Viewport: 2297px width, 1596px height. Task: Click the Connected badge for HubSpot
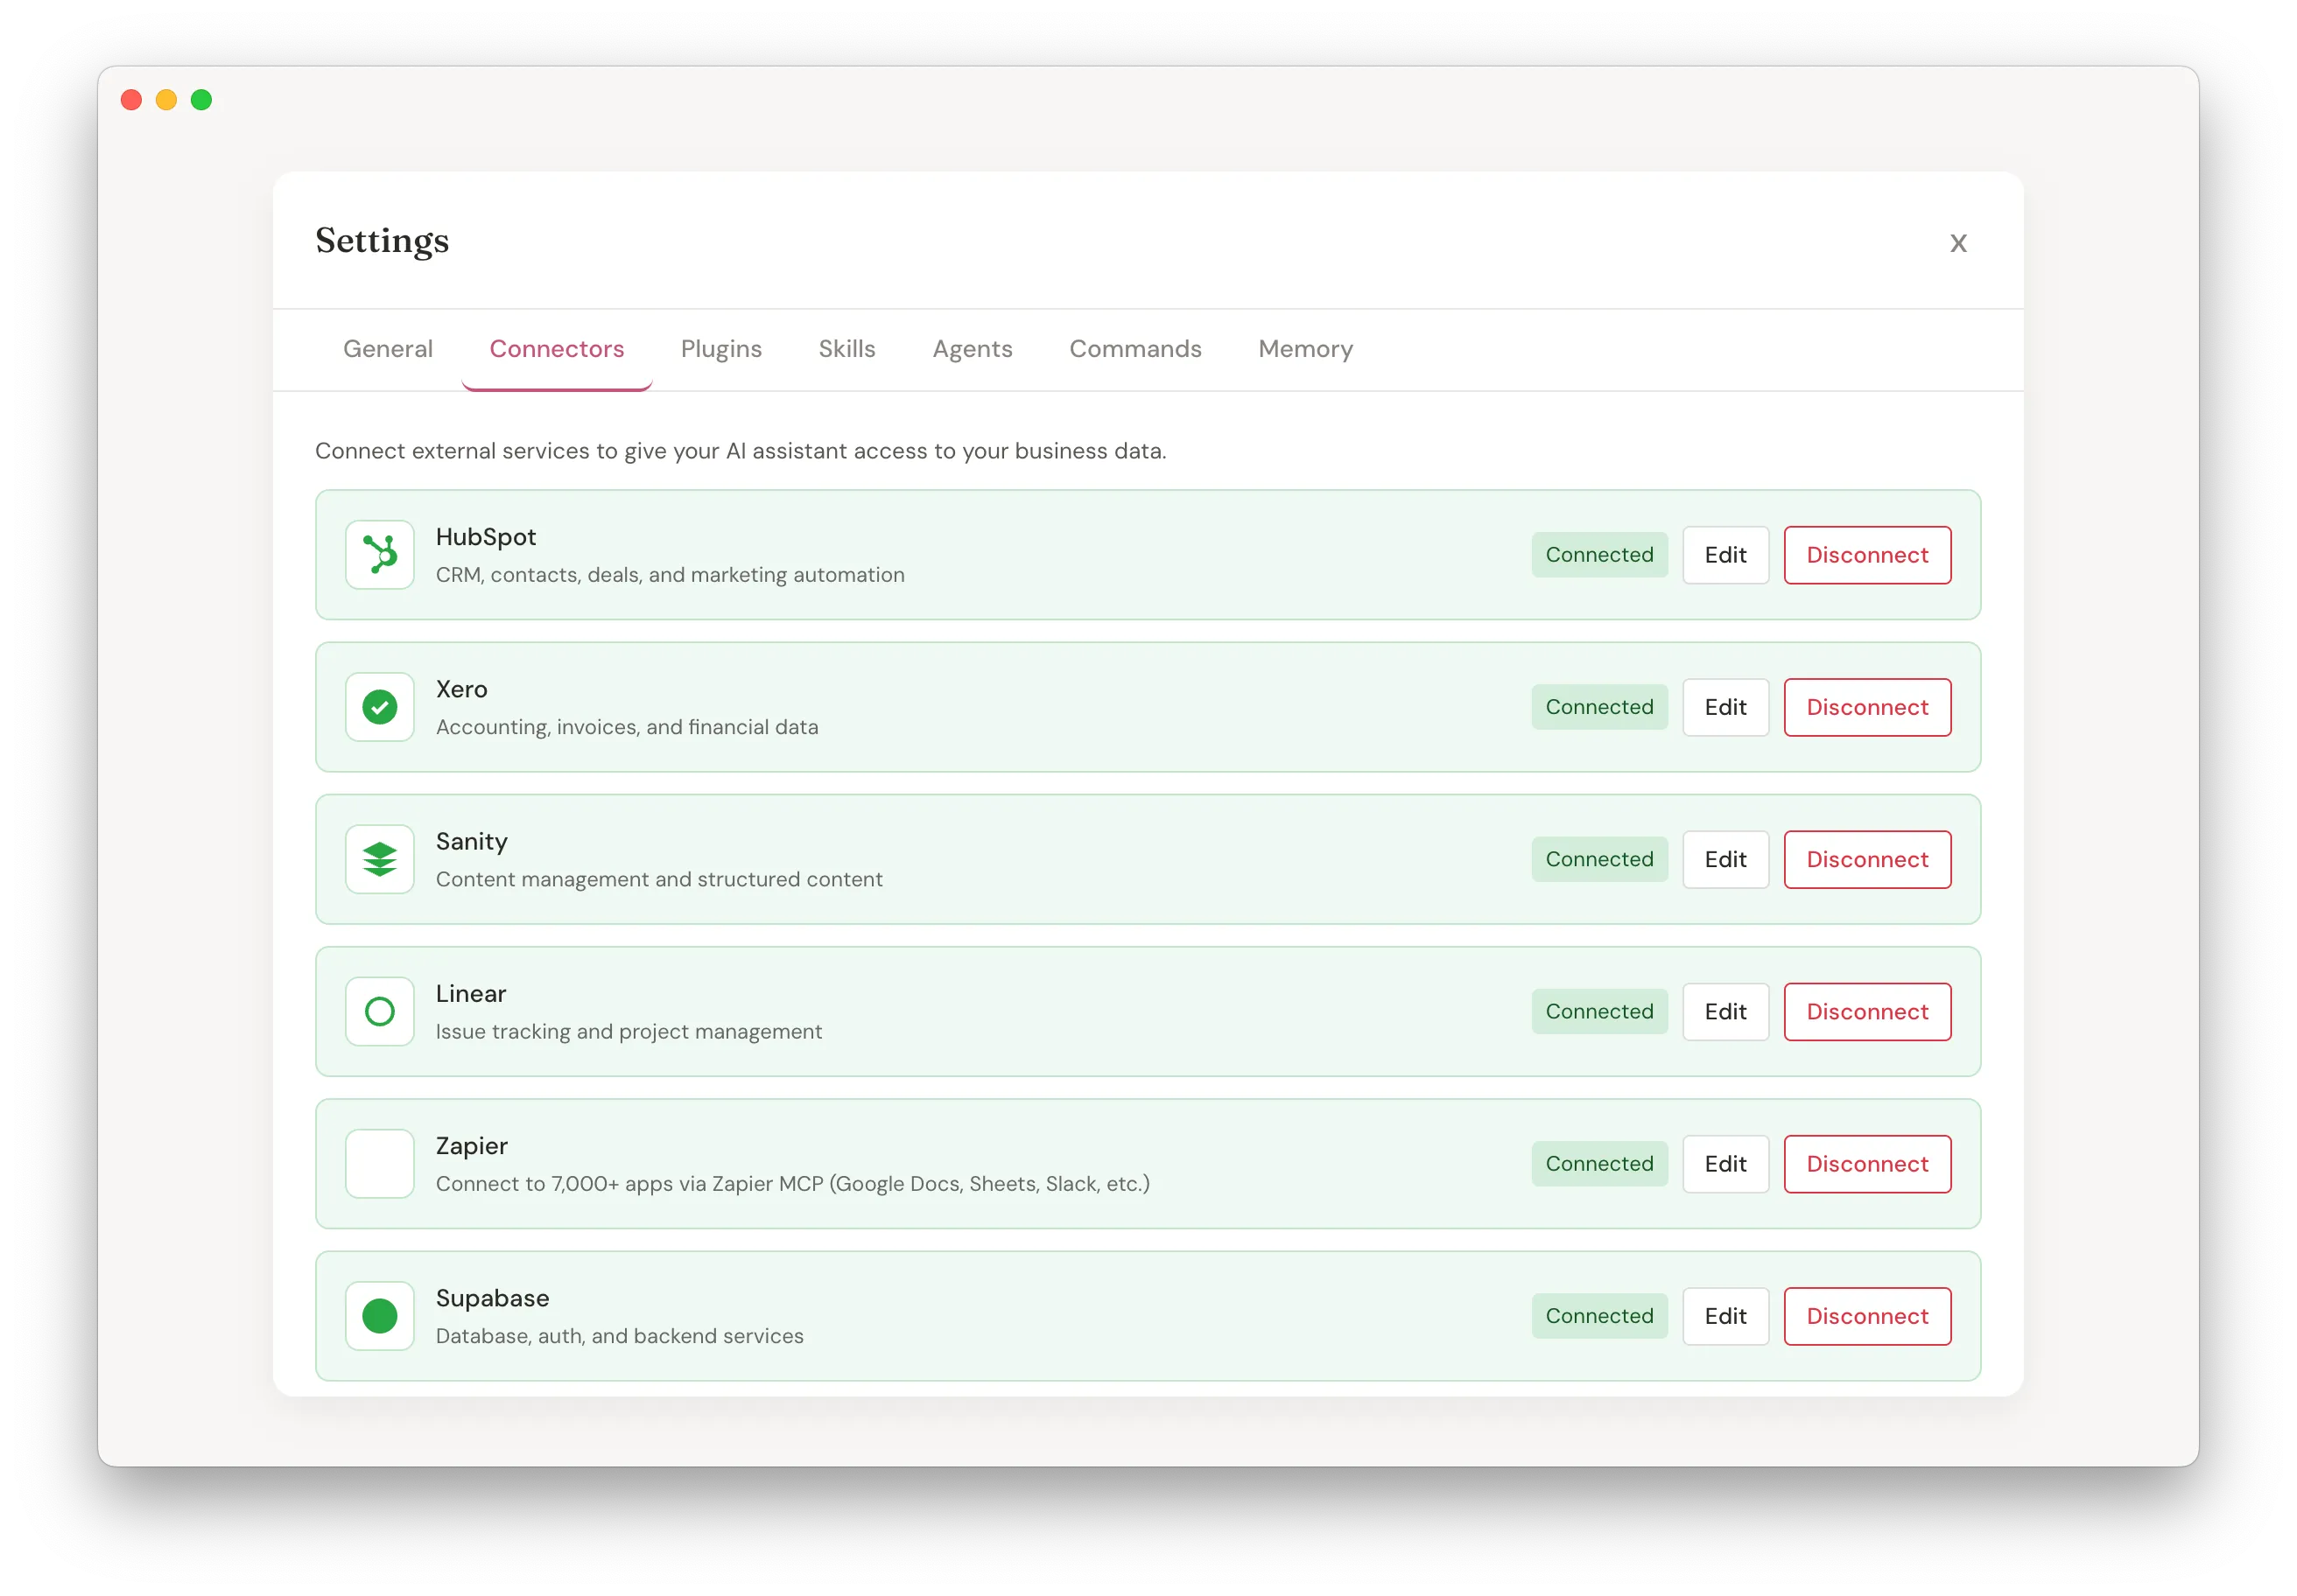point(1598,554)
